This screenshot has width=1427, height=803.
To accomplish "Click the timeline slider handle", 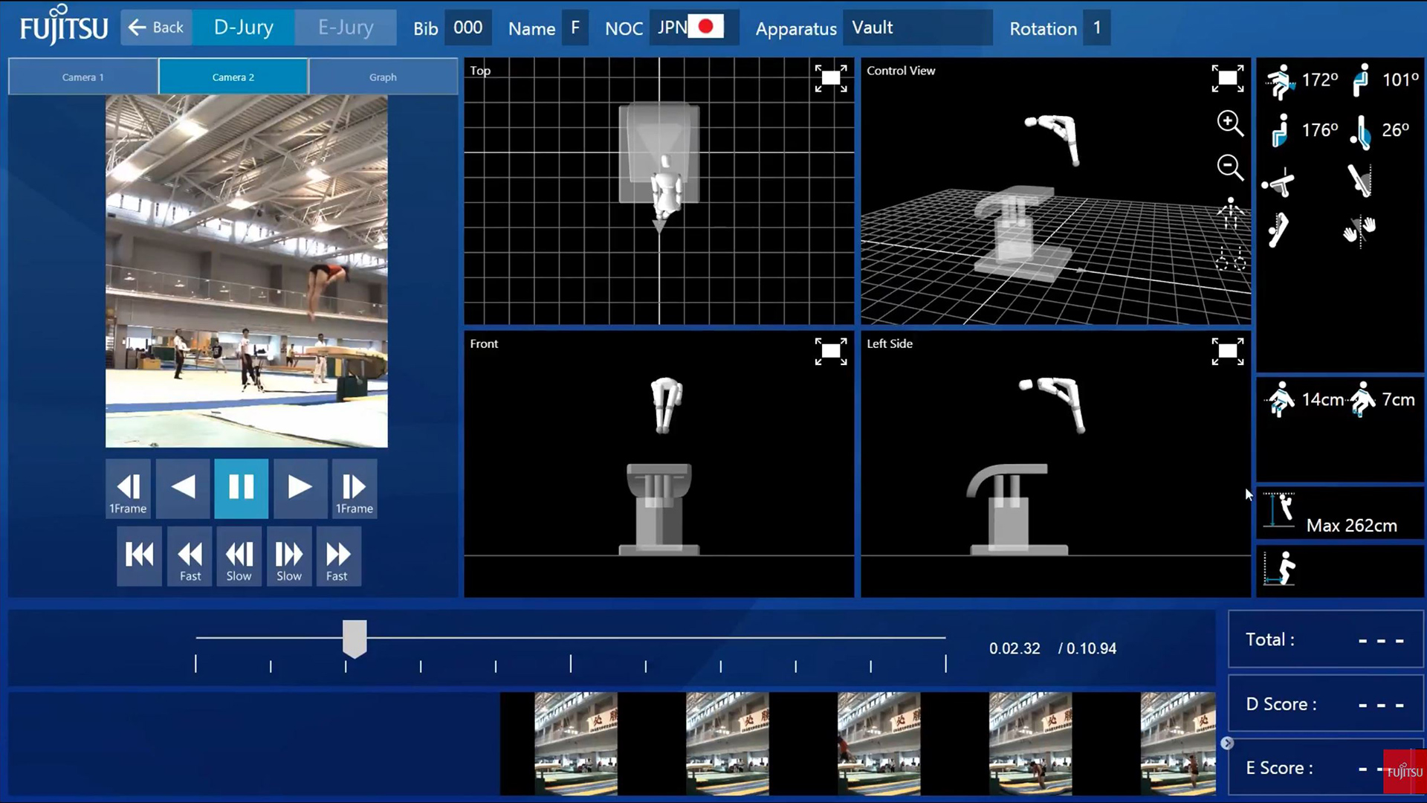I will pos(355,639).
